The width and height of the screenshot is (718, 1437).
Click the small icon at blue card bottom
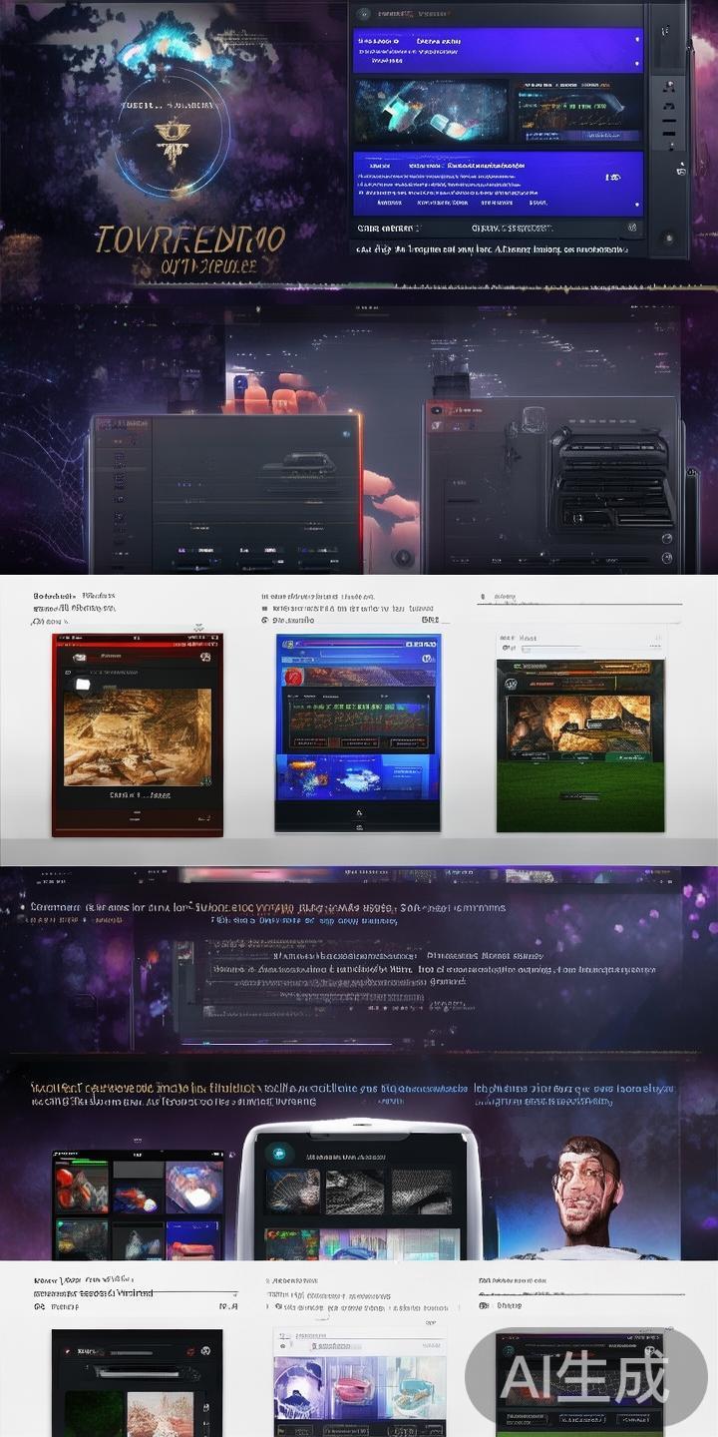358,813
